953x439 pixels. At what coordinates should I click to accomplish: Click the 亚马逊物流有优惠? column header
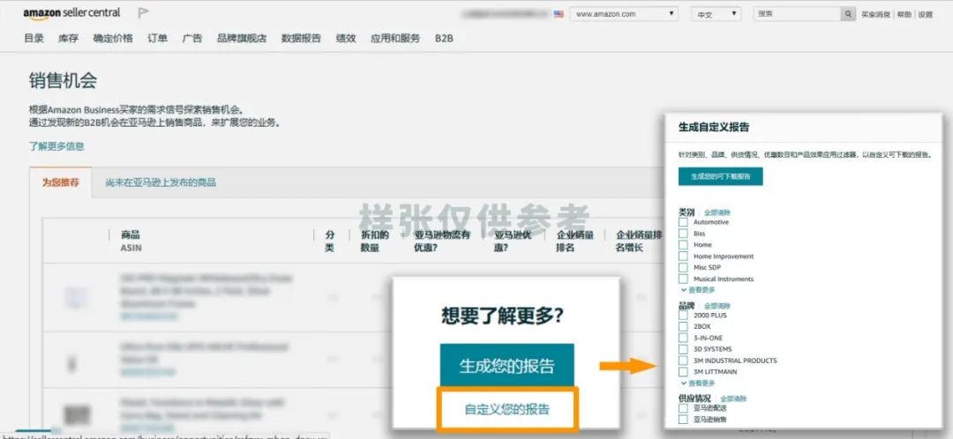[x=442, y=241]
